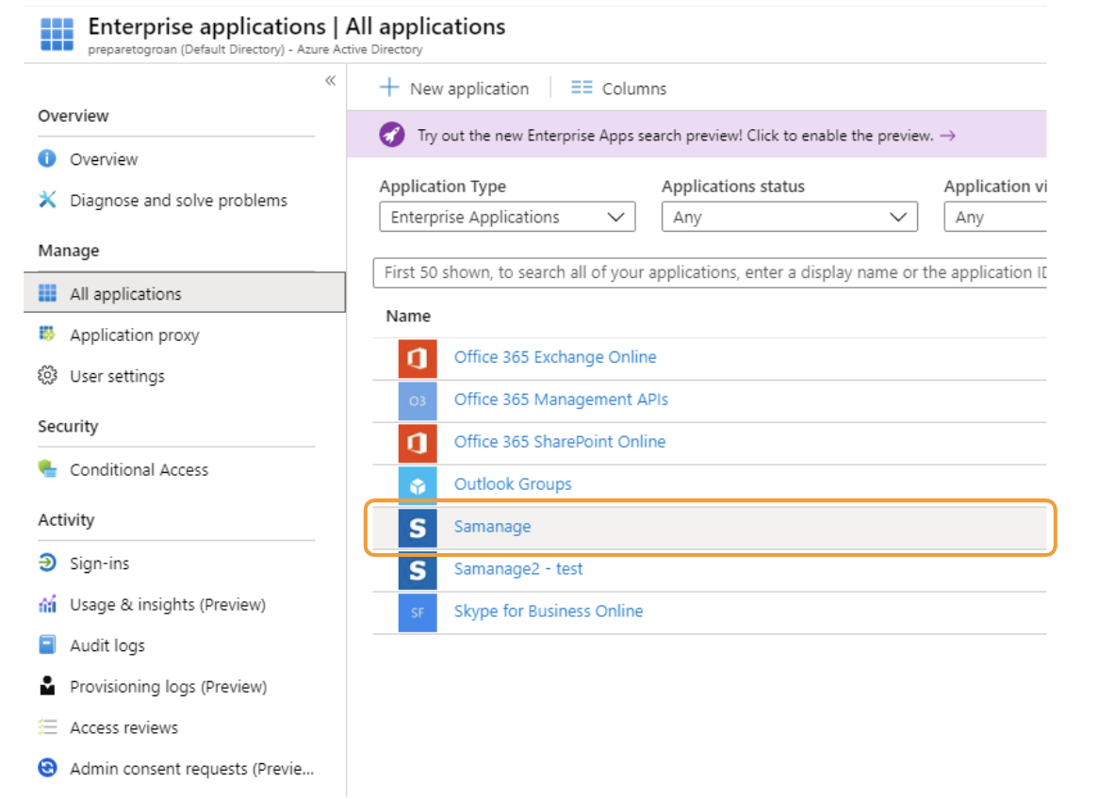
Task: Click the Admin consent requests icon
Action: (47, 768)
